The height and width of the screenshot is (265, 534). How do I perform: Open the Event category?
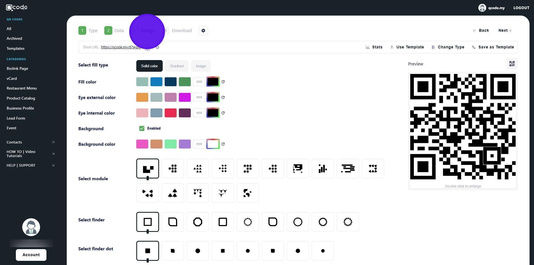(11, 128)
